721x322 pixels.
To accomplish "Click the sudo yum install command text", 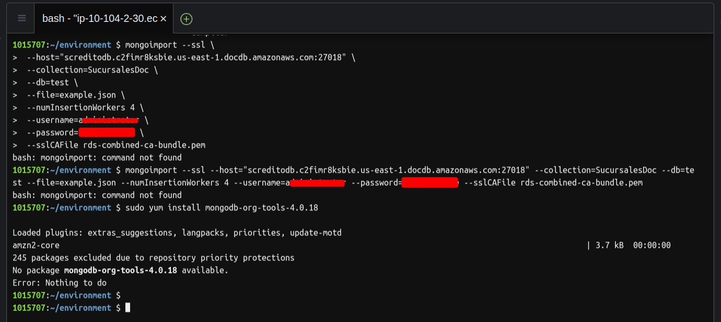I will [222, 208].
